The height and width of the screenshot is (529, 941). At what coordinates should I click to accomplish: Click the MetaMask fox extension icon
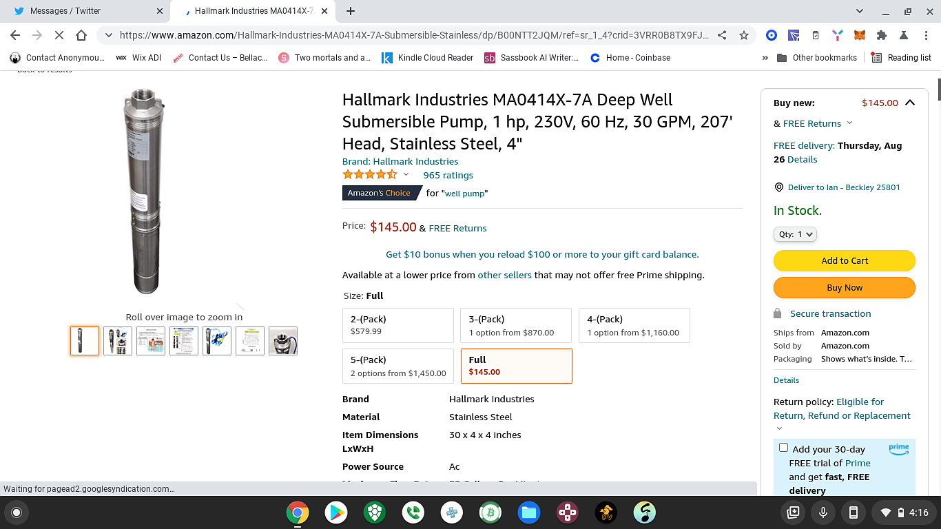[x=859, y=35]
